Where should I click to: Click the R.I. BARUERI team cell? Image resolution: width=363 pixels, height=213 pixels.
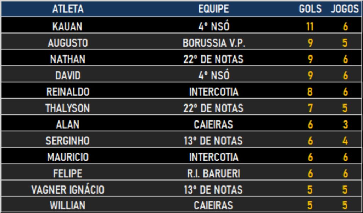pos(213,173)
